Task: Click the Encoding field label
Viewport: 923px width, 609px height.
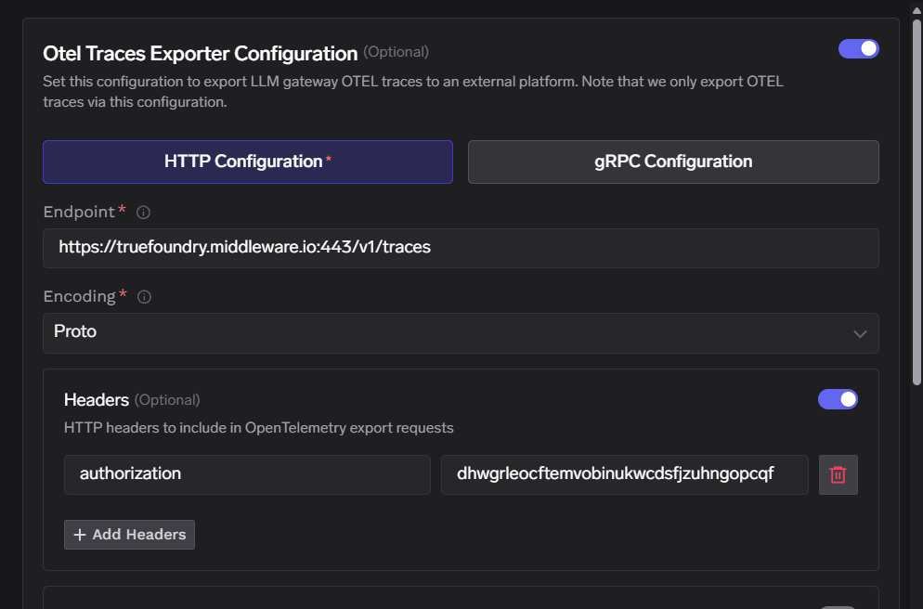Action: [x=80, y=296]
